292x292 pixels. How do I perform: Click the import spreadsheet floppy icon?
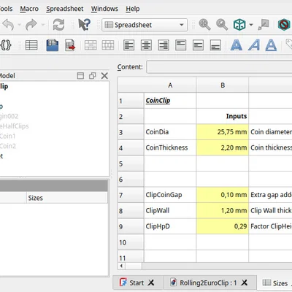click(x=53, y=45)
